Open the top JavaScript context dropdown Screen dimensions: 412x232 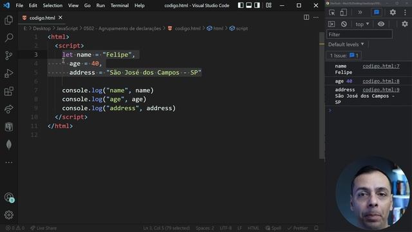click(362, 24)
